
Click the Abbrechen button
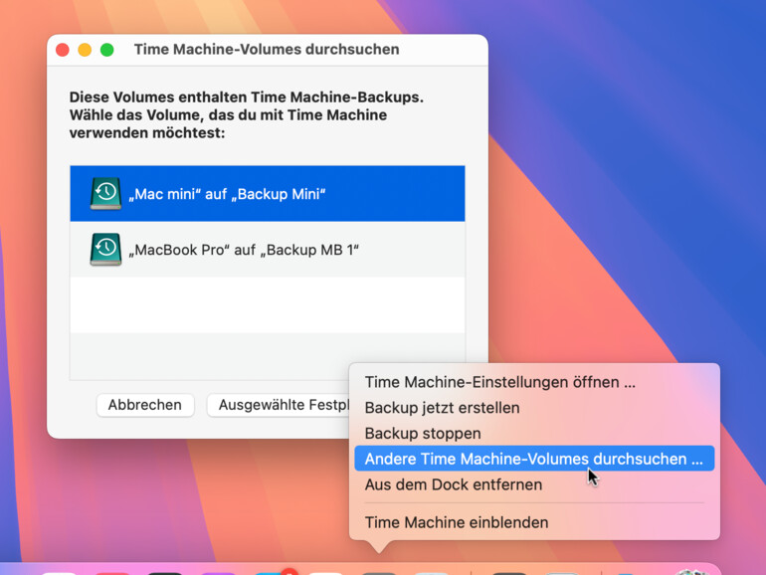click(145, 405)
